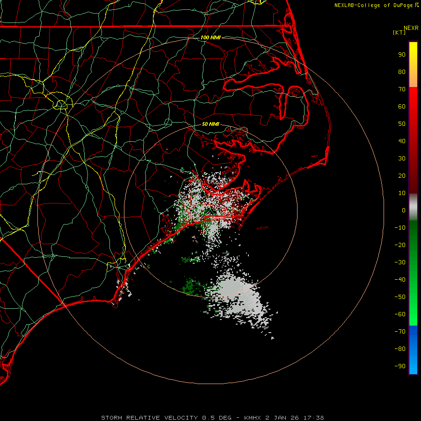Click the NEXLAB-College of DuPage label

[x=376, y=5]
